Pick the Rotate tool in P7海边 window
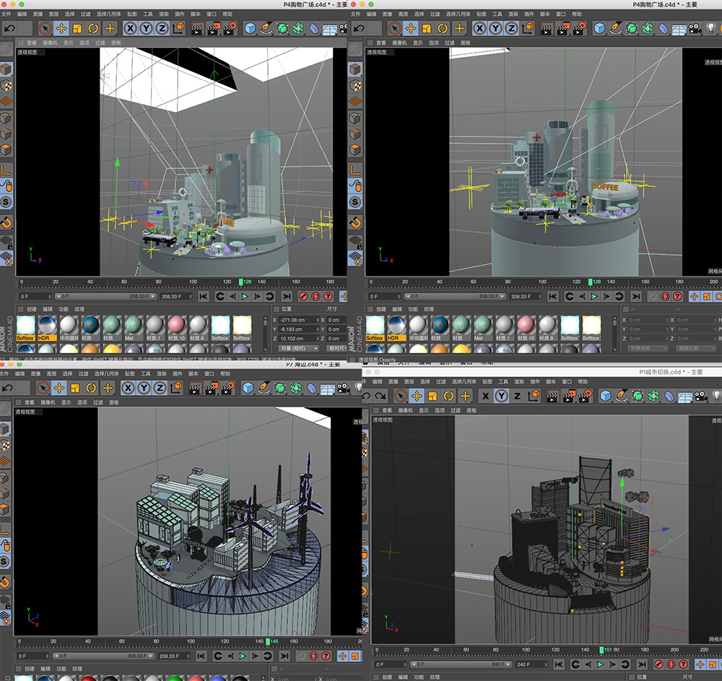The width and height of the screenshot is (722, 681). [x=91, y=388]
